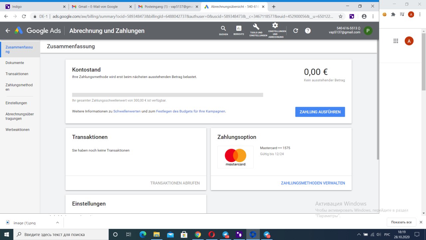This screenshot has width=426, height=240.
Task: Click the large red A avatar in background window
Action: click(x=409, y=41)
